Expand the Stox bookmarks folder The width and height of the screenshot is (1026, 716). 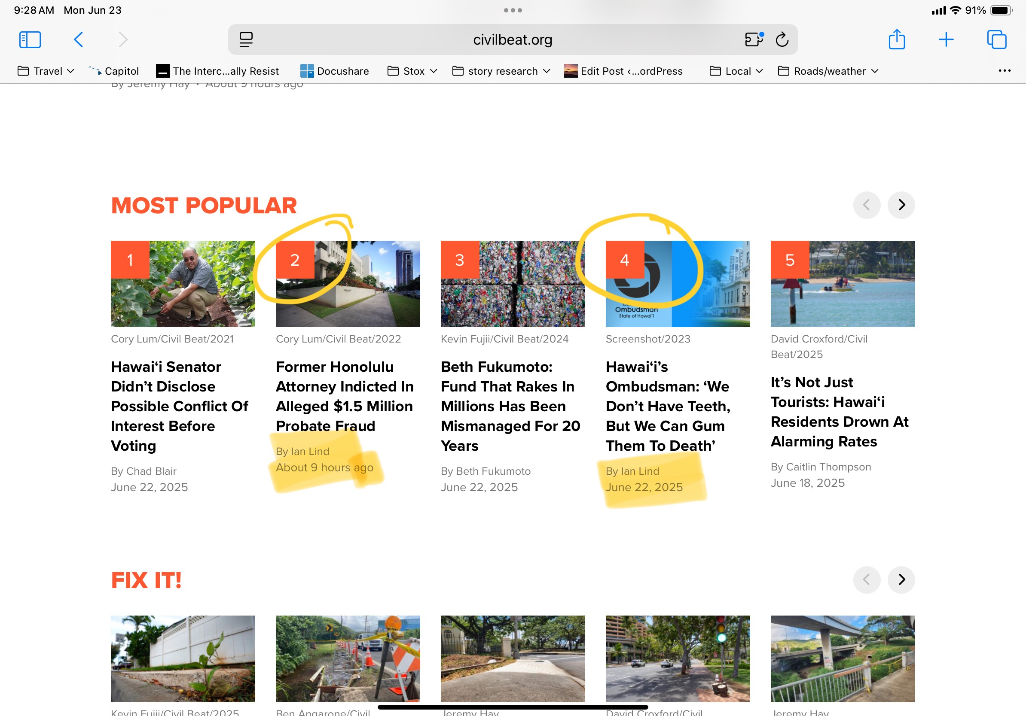point(412,71)
